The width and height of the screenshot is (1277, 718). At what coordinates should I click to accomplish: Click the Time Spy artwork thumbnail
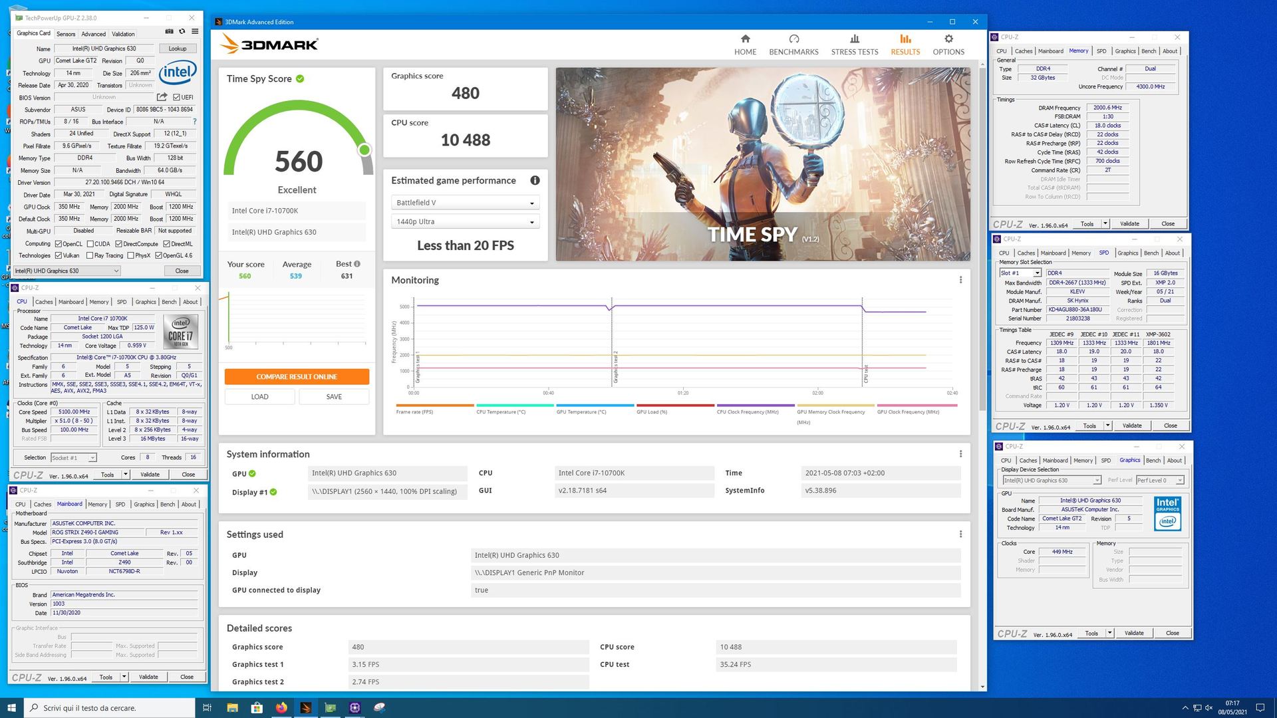(x=763, y=164)
